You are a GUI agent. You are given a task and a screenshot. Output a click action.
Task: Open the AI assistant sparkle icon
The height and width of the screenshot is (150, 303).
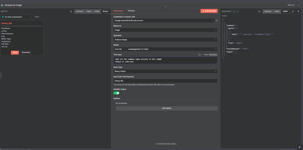(x=299, y=146)
